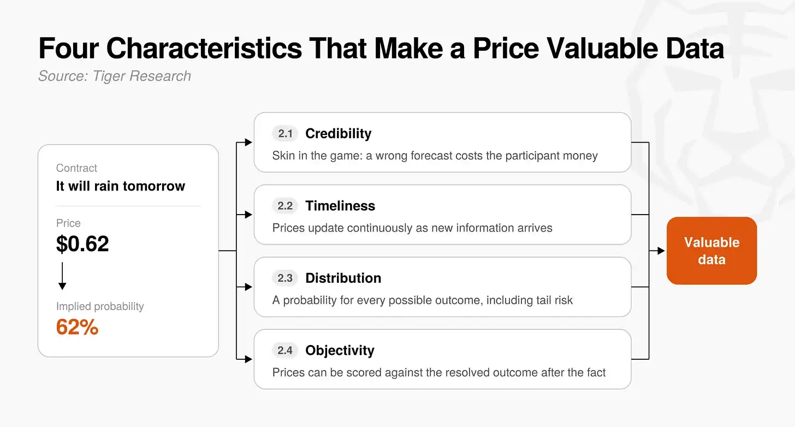Click the 2.1 number badge

tap(284, 134)
